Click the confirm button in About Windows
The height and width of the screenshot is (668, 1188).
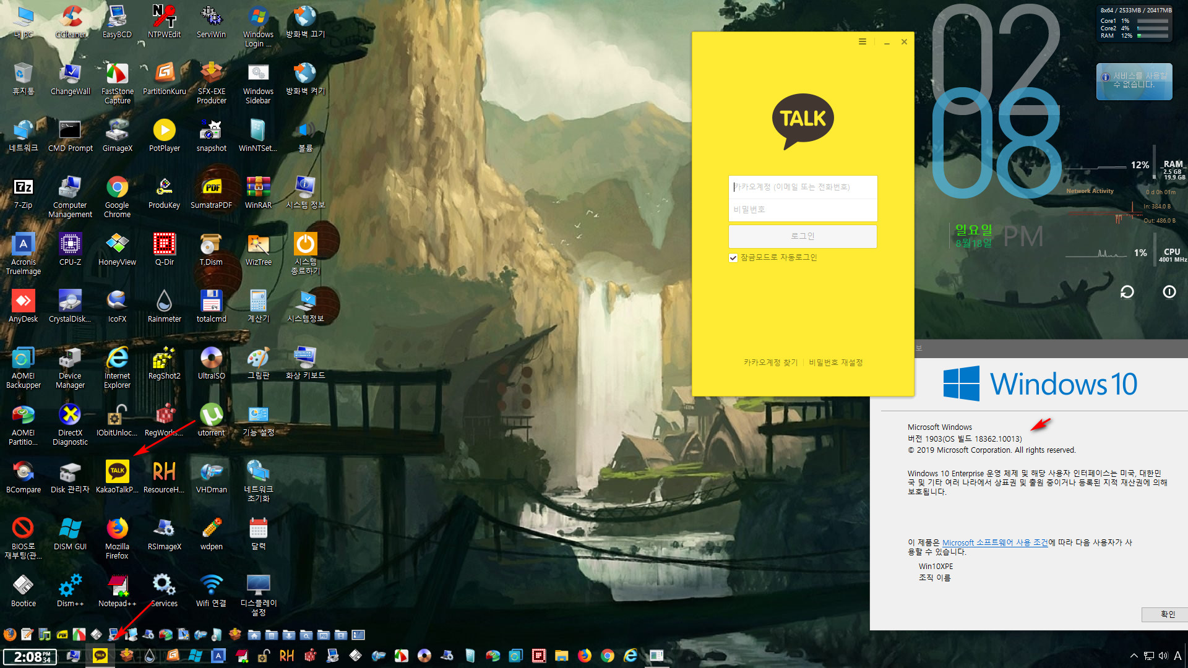[x=1167, y=614]
